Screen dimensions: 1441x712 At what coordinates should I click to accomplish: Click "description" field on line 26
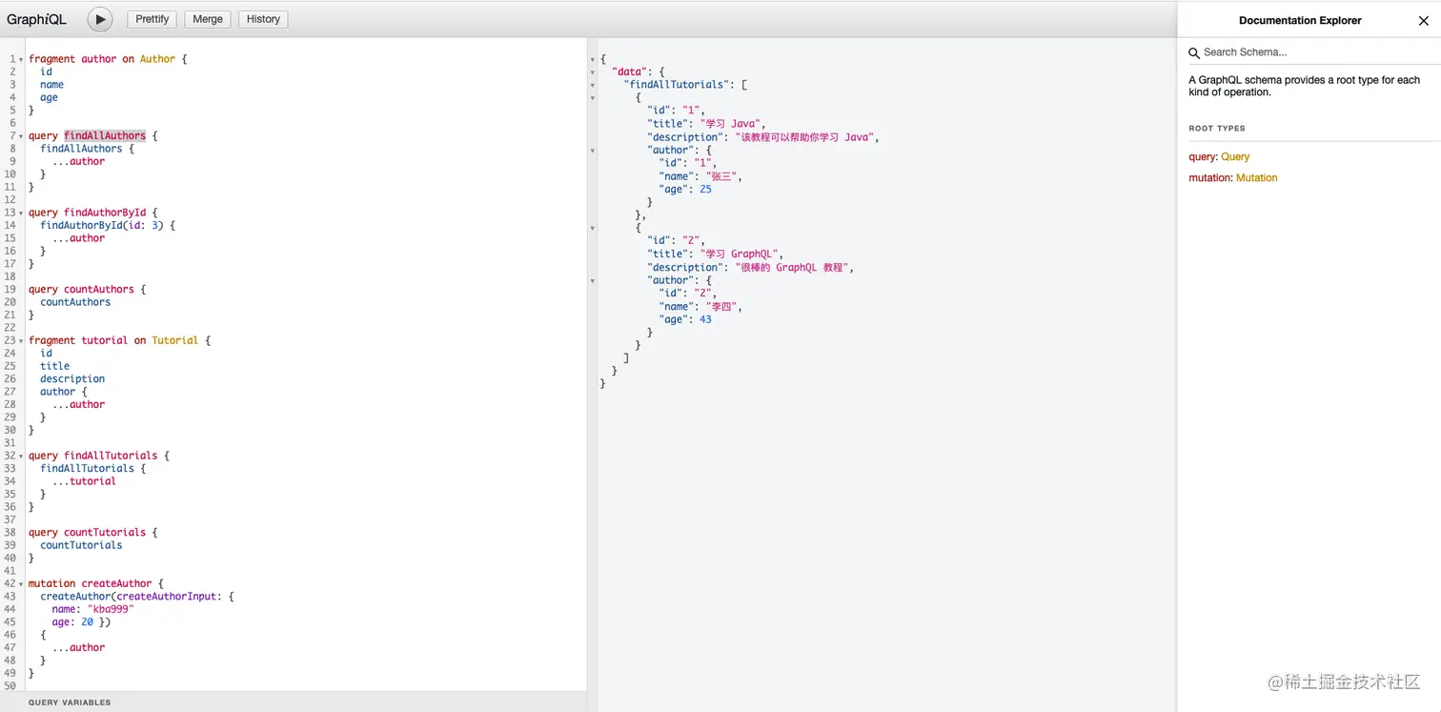(72, 379)
